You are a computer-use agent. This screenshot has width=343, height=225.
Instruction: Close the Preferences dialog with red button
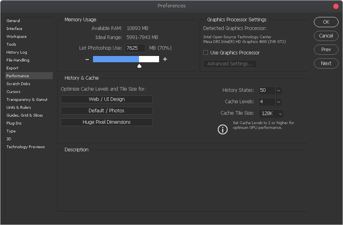click(336, 6)
